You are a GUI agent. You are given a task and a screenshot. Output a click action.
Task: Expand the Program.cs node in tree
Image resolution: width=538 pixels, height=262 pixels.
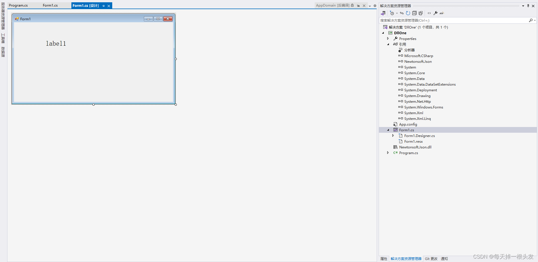(388, 153)
